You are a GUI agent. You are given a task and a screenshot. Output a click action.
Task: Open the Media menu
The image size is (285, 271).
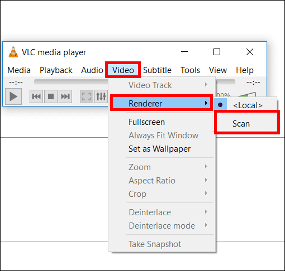19,70
